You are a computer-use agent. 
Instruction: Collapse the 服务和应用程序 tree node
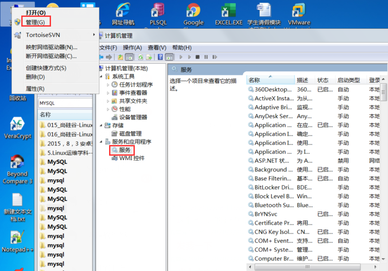click(101, 142)
